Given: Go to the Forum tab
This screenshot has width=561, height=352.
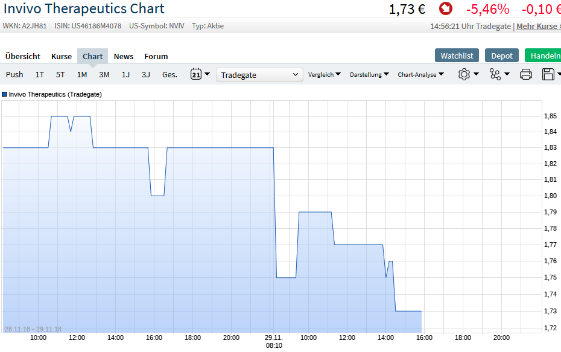Looking at the screenshot, I should [x=156, y=56].
